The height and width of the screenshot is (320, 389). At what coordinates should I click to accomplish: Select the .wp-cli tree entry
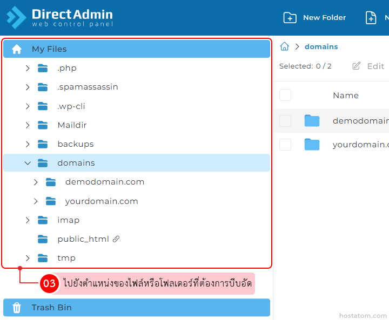pos(71,106)
